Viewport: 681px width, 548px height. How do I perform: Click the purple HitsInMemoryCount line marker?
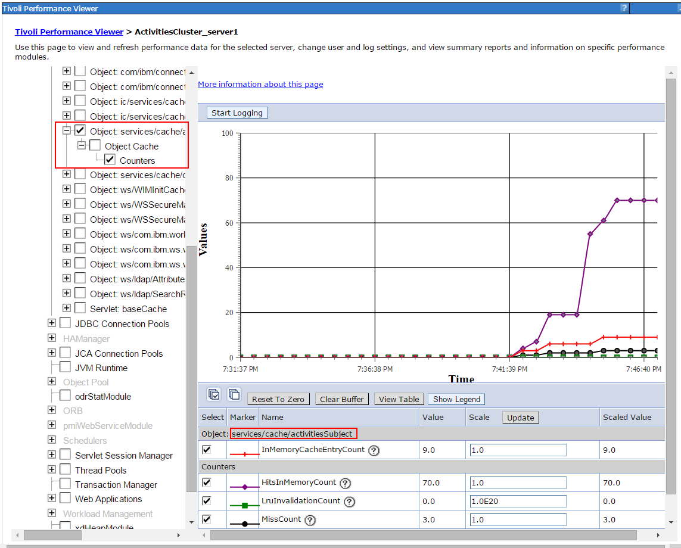point(244,486)
